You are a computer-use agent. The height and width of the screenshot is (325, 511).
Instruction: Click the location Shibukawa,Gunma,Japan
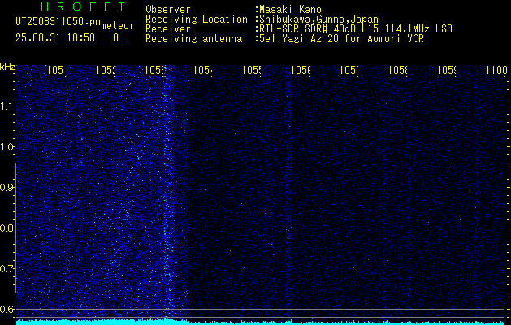point(318,19)
